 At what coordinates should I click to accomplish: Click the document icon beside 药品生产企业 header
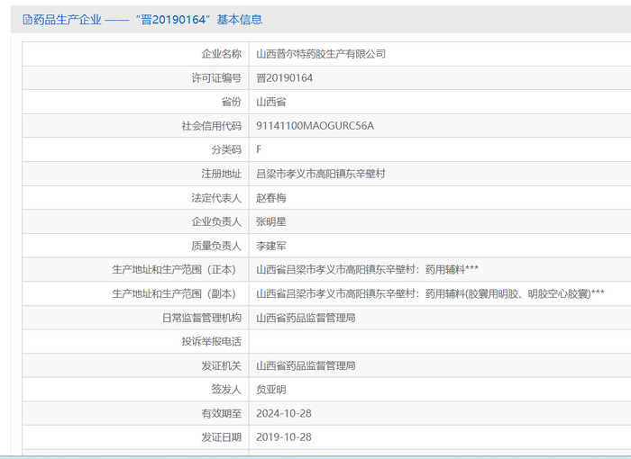(x=27, y=19)
